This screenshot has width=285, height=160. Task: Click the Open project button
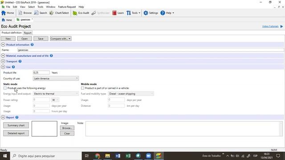24,39
